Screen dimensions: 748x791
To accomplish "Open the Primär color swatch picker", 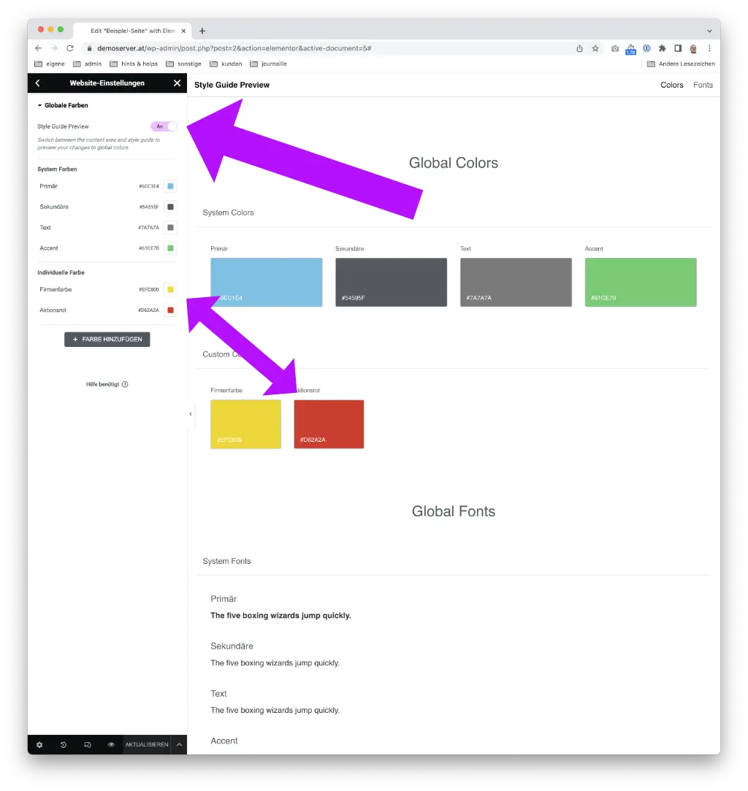I will click(170, 186).
